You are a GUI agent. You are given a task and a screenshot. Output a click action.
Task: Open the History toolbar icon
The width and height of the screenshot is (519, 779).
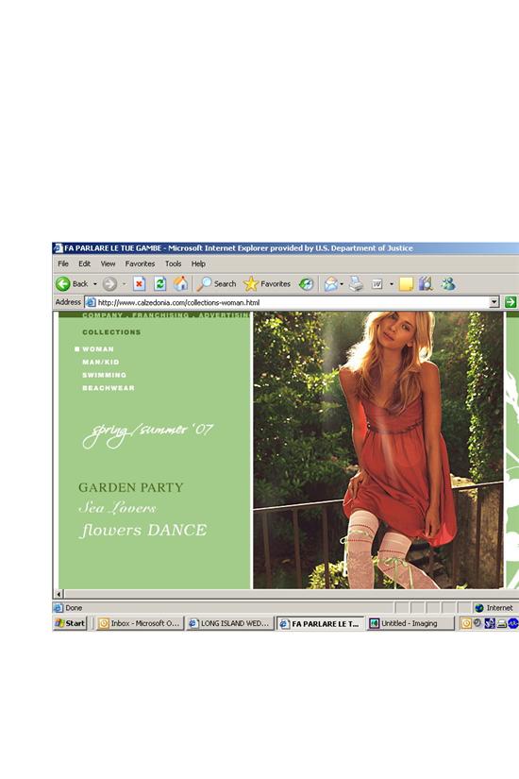tap(306, 284)
